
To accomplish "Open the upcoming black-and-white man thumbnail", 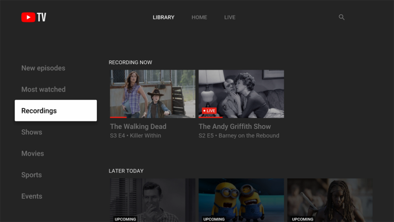I will pyautogui.click(x=153, y=200).
